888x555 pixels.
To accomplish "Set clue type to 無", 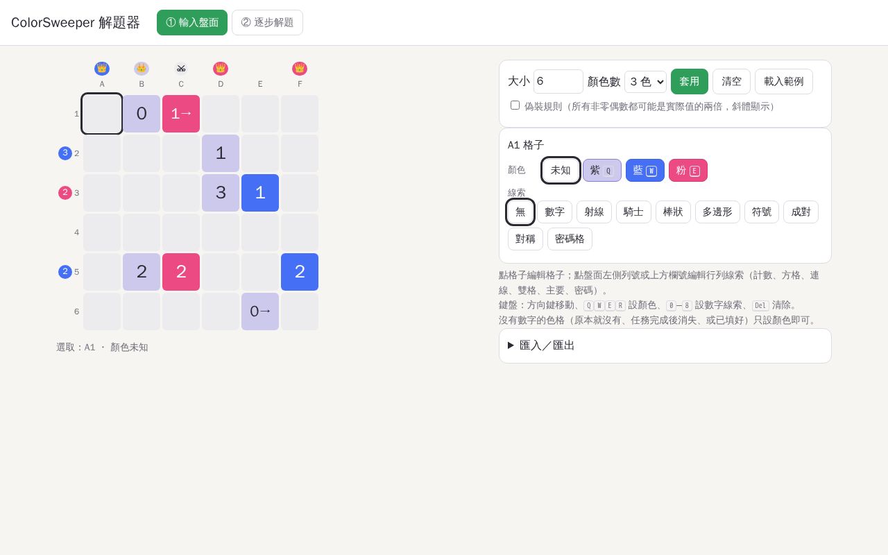I will pyautogui.click(x=520, y=212).
